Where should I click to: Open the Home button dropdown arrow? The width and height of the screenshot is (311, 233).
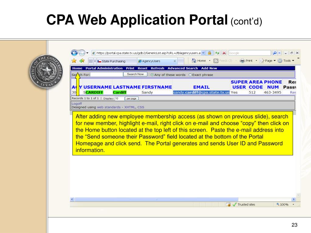[x=210, y=61]
